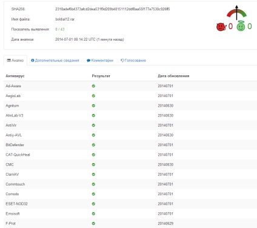Screen dimensions: 257x228
Task: Click the F-Prot antivirus name
Action: [10, 223]
